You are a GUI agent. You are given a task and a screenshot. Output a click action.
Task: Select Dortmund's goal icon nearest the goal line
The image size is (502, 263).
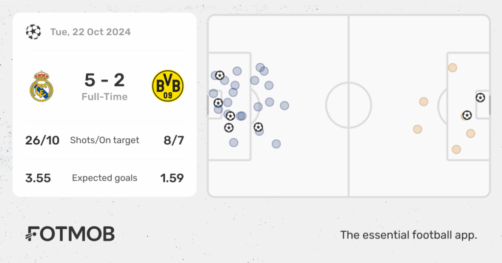[x=480, y=98]
